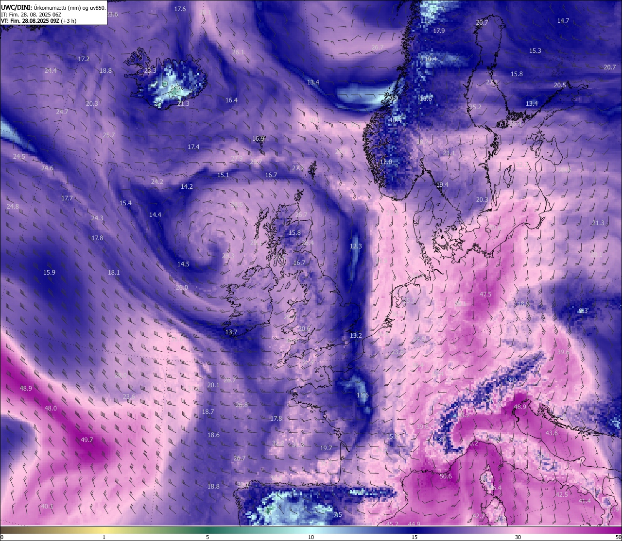Viewport: 622px width, 541px height.
Task: Click the 17.2 value west of Iceland
Action: click(x=84, y=59)
